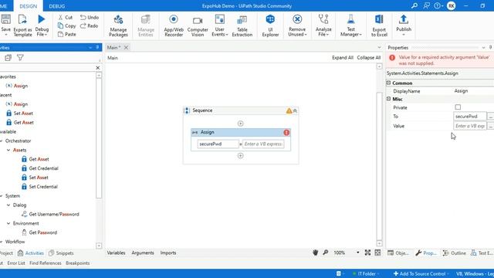Select the Main workflow tab
The height and width of the screenshot is (278, 494).
tap(113, 47)
